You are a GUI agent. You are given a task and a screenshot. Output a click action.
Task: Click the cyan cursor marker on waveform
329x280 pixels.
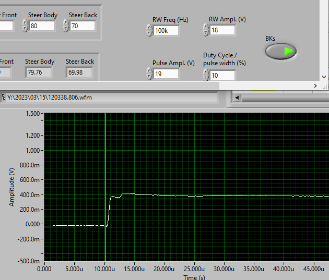pyautogui.click(x=106, y=226)
